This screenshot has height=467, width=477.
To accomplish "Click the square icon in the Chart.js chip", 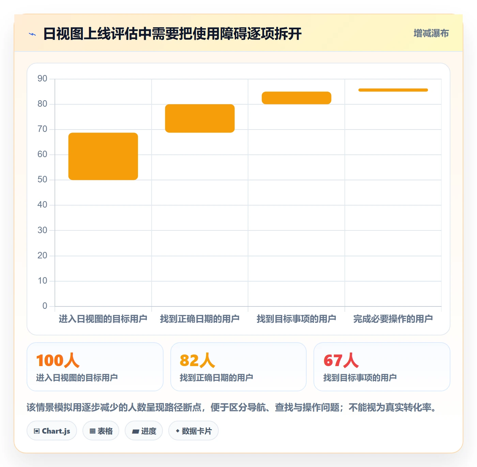I will (37, 431).
